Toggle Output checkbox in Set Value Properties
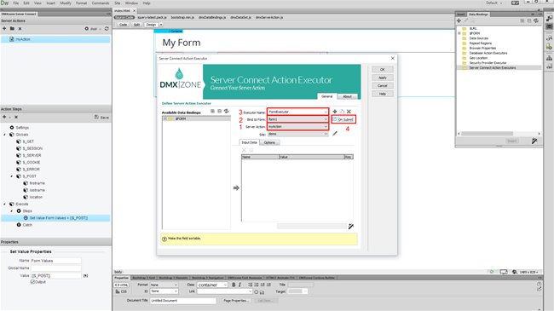 (x=32, y=282)
